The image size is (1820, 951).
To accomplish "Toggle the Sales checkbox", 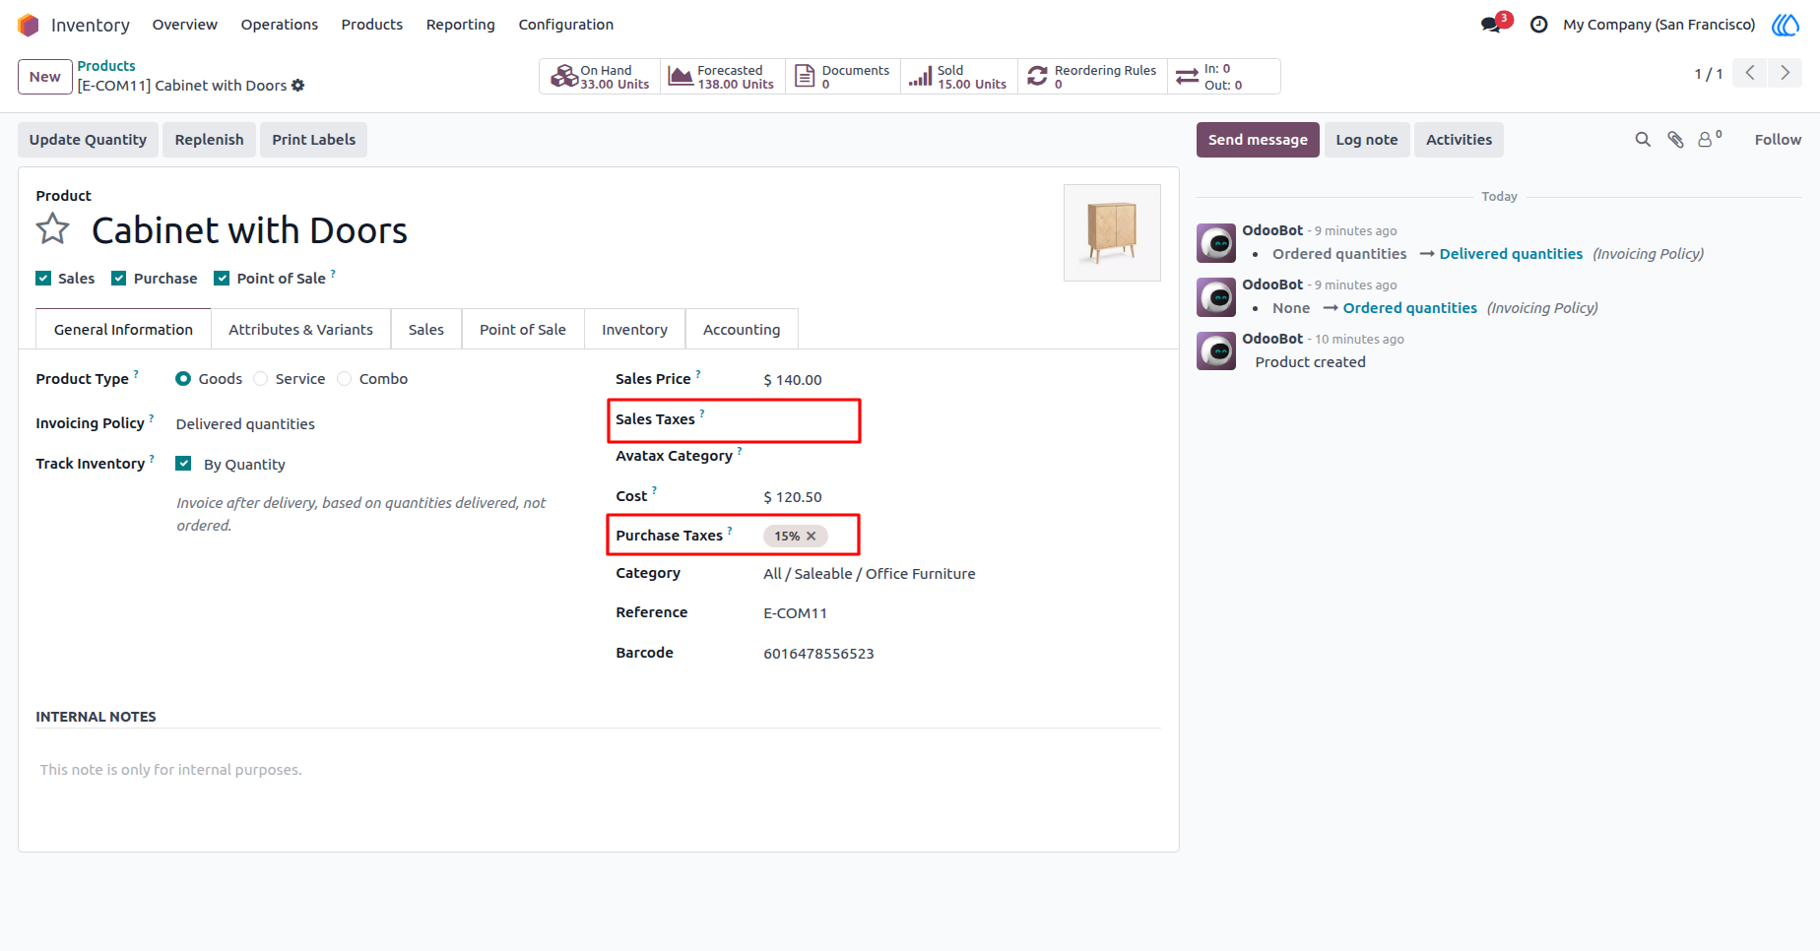I will (x=43, y=279).
